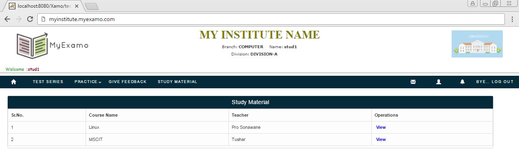Click the page info icon in address bar
Screen dimensions: 519x160
click(x=44, y=19)
